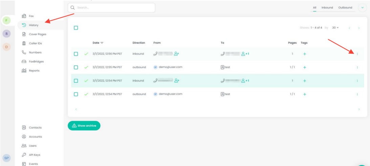The width and height of the screenshot is (370, 166).
Task: Select all faxes with the header checkbox
Action: [x=76, y=28]
